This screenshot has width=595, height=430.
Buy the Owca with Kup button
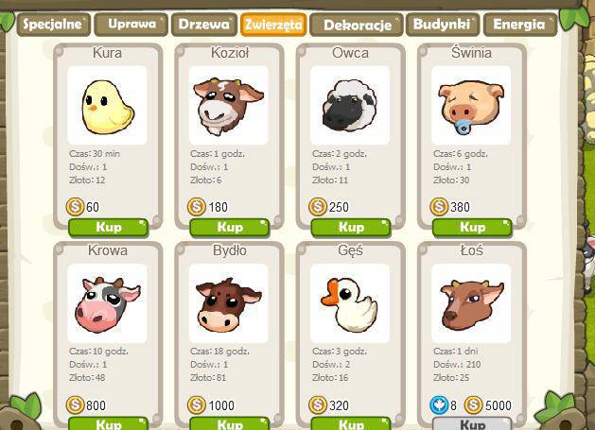(351, 228)
